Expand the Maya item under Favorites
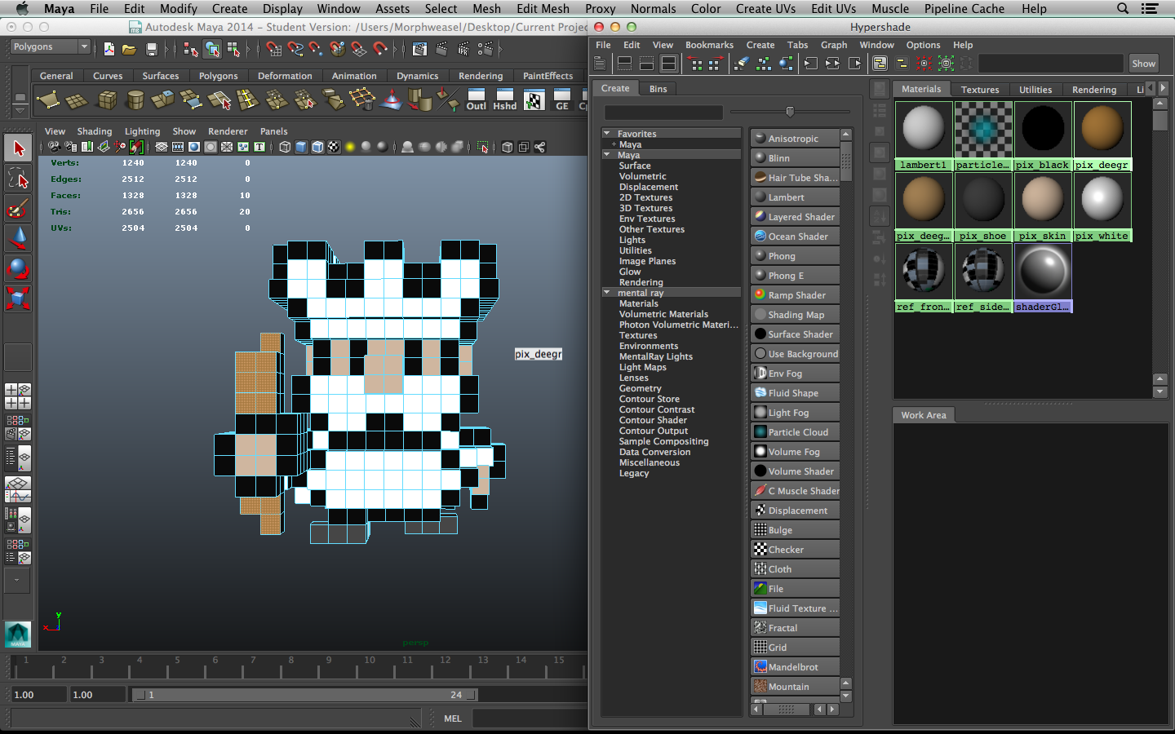 pyautogui.click(x=614, y=144)
